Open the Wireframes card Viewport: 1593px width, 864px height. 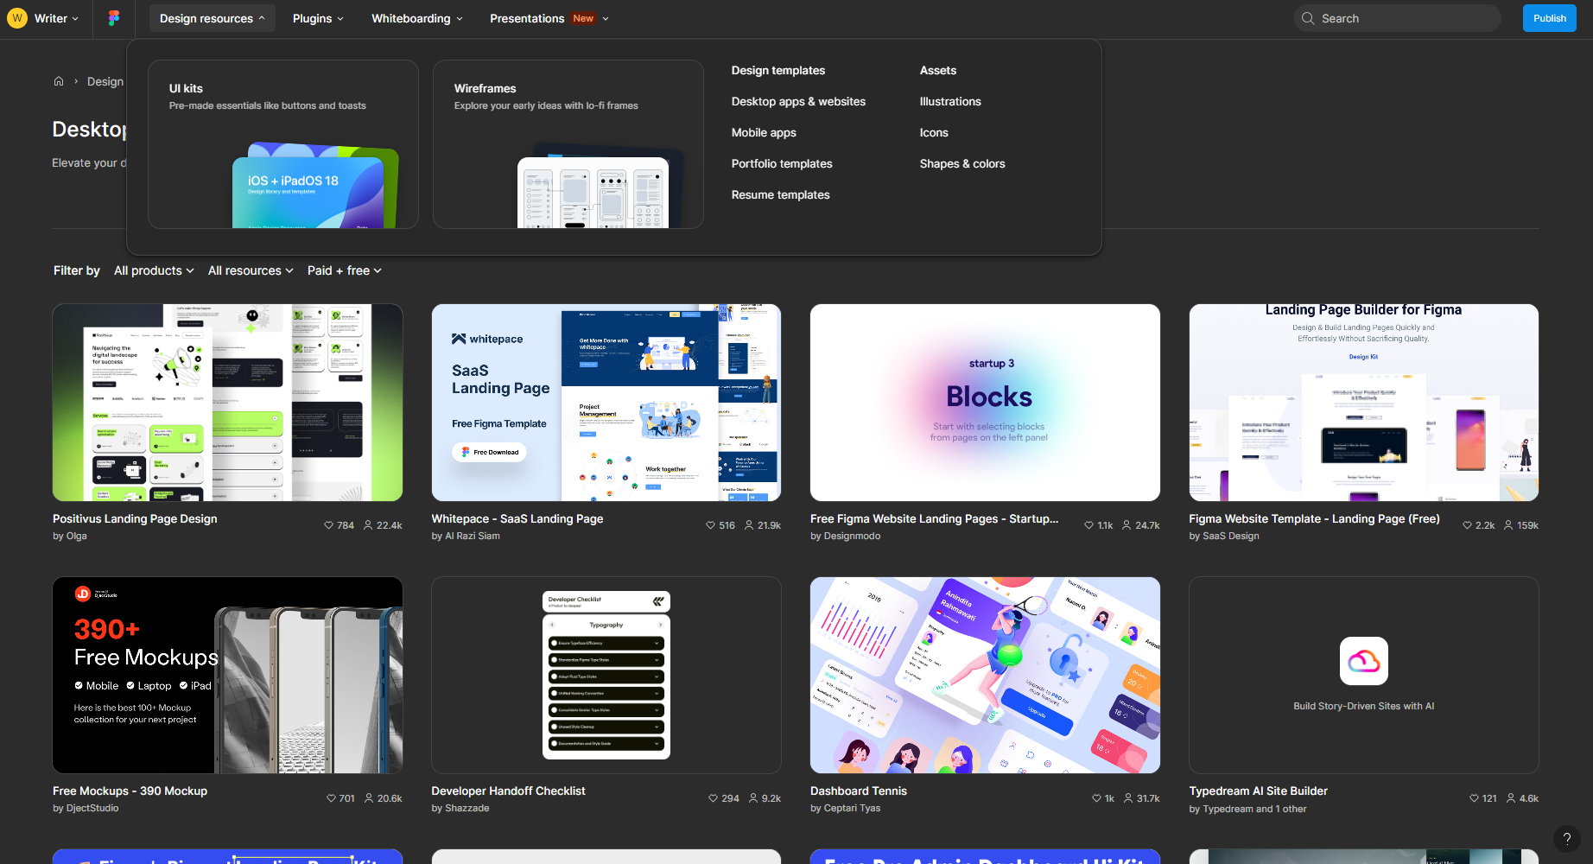click(x=568, y=144)
